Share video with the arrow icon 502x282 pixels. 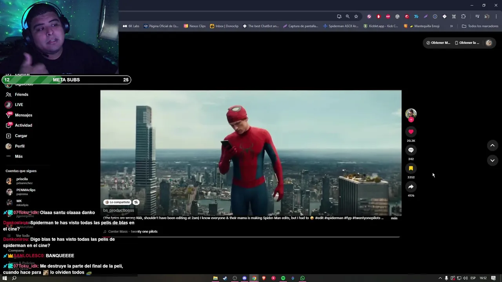411,187
